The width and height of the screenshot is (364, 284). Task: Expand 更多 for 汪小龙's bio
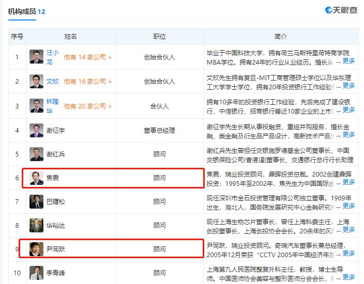[x=348, y=61]
